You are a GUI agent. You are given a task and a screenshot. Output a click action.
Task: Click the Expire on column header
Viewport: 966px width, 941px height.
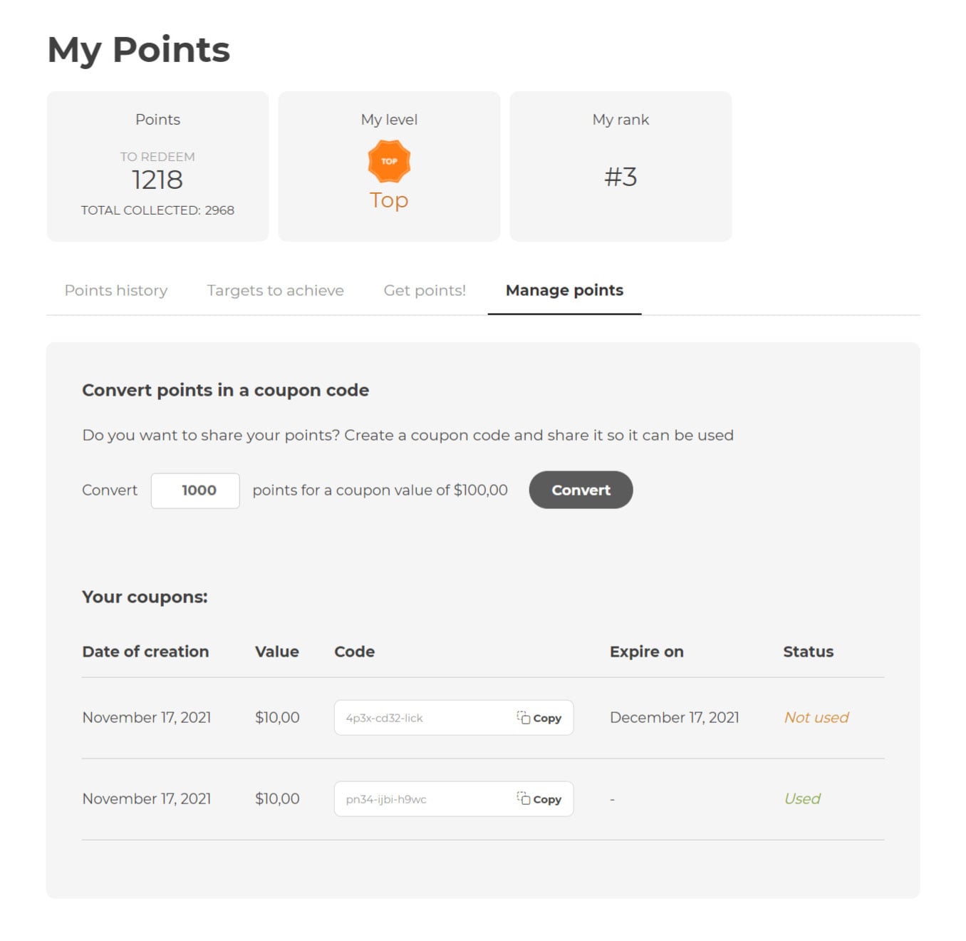click(646, 652)
